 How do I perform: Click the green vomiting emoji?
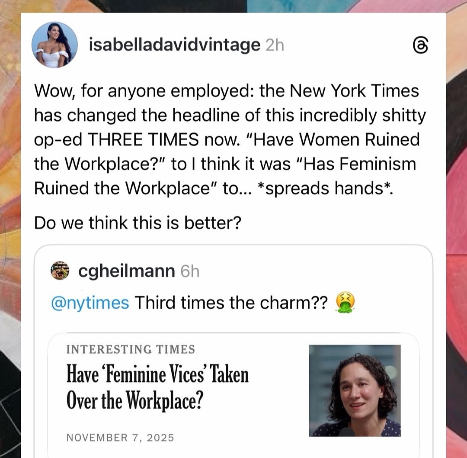[345, 303]
